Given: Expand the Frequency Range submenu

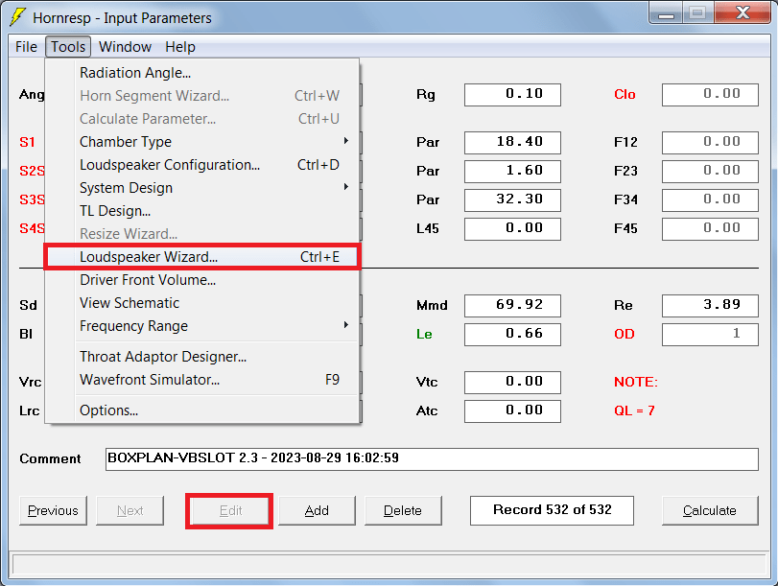Looking at the screenshot, I should [202, 326].
